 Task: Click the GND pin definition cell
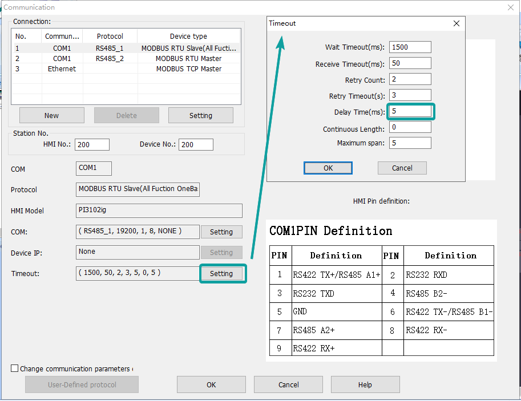337,311
